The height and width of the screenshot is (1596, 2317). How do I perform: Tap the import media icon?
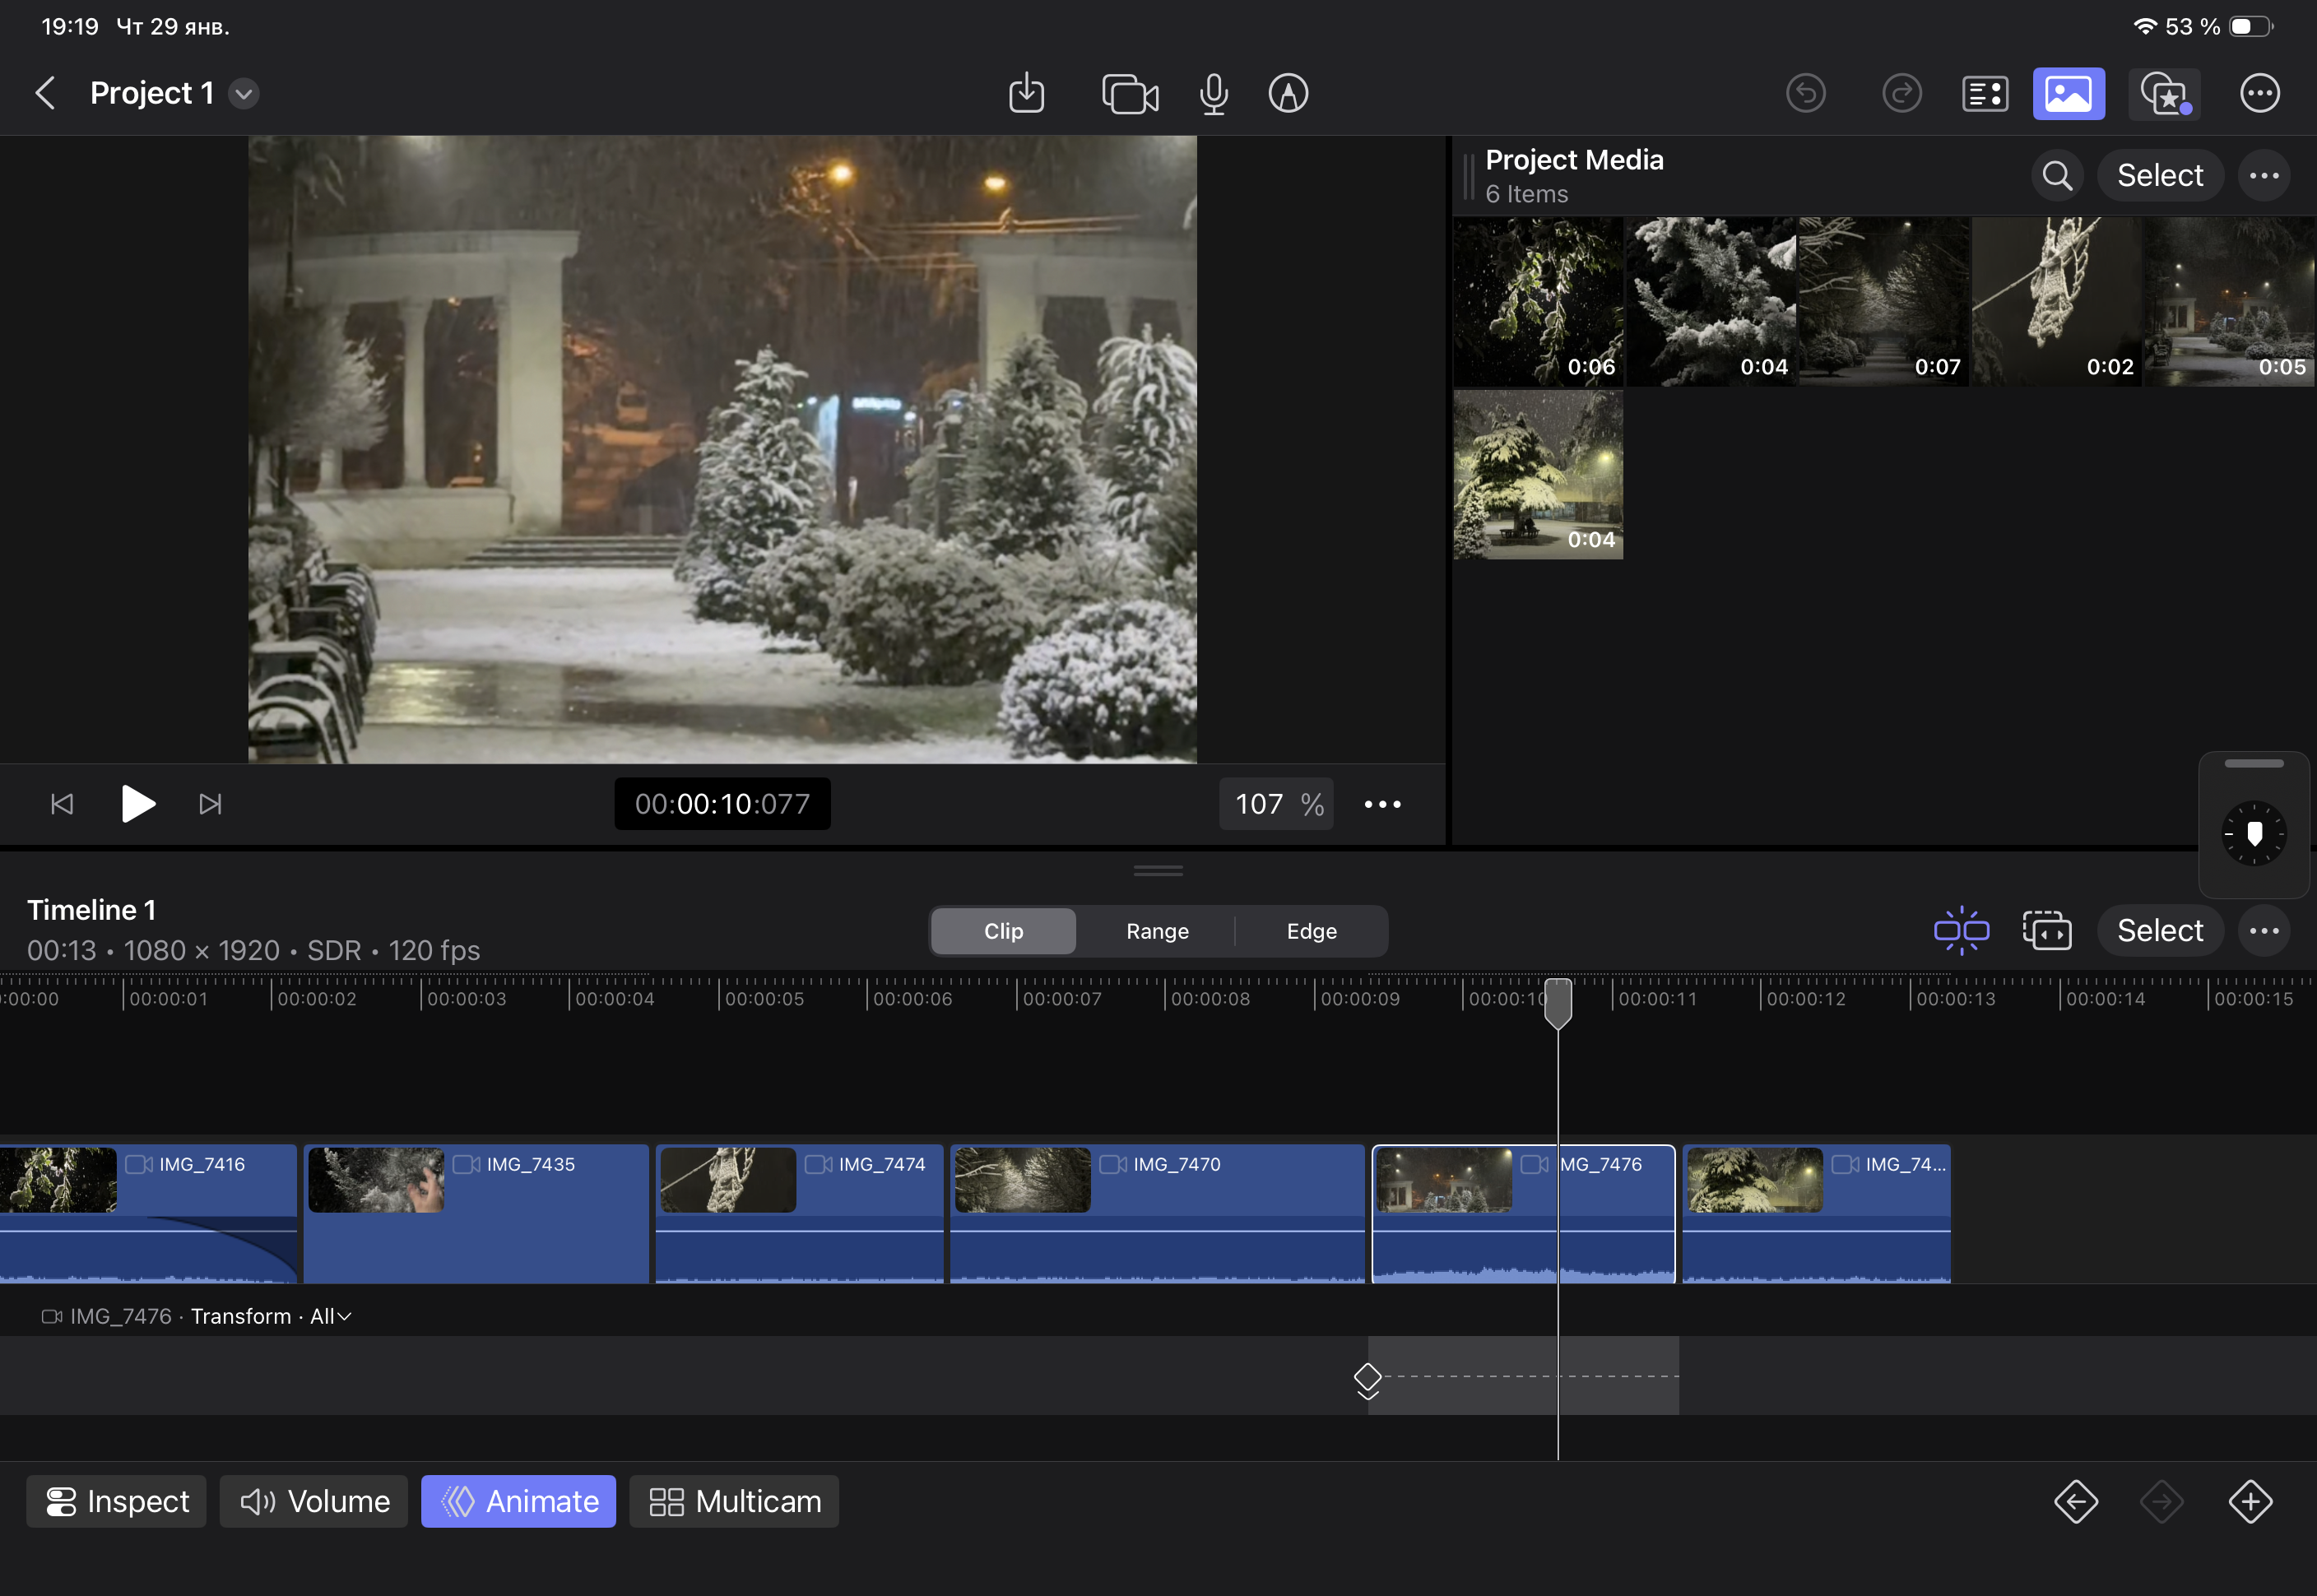[x=1026, y=93]
